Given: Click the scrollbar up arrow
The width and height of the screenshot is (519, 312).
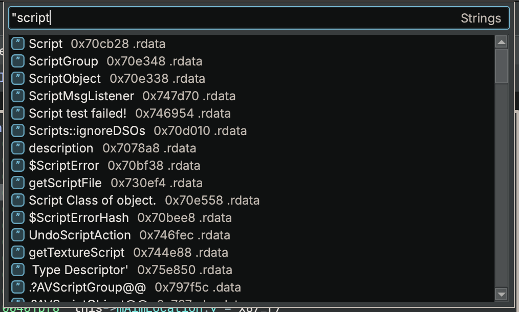Looking at the screenshot, I should [502, 41].
